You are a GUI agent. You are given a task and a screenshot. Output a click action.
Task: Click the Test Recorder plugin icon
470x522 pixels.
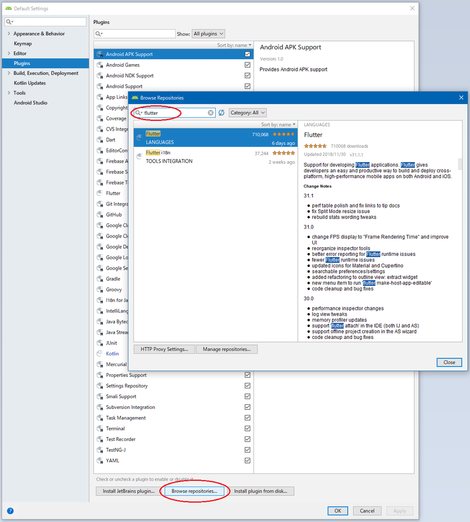click(x=100, y=439)
